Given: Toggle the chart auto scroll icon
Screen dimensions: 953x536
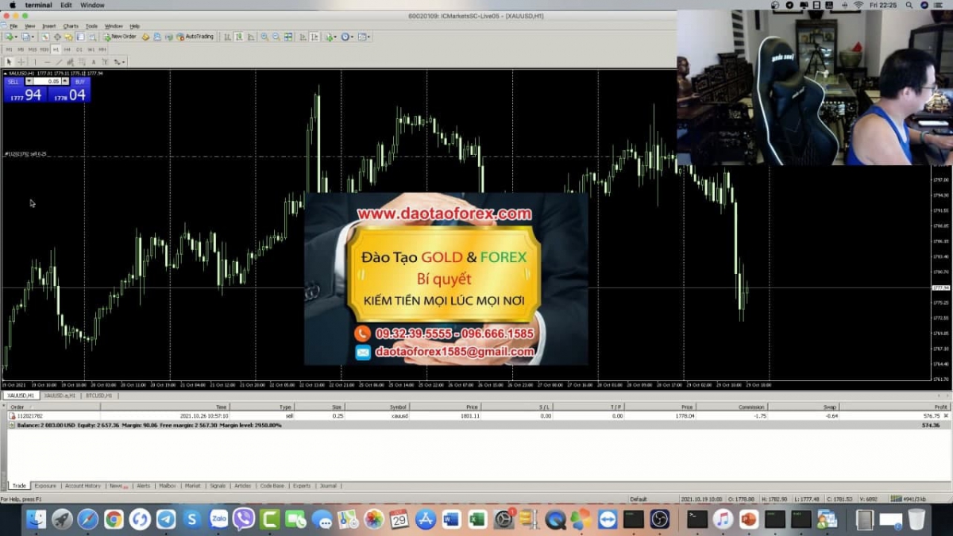Looking at the screenshot, I should click(303, 37).
